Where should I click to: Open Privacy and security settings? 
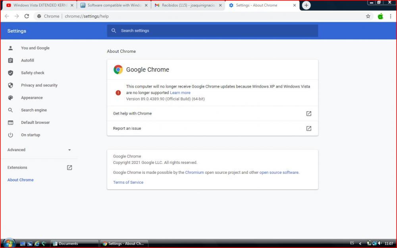pos(39,85)
